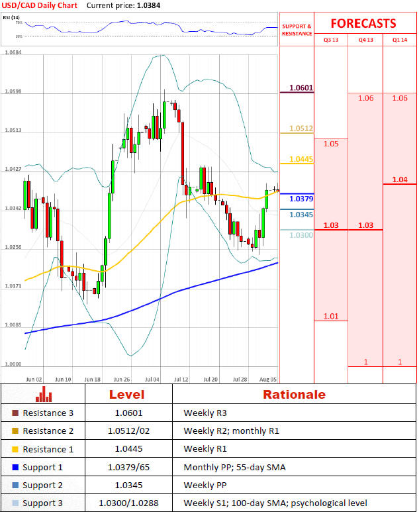Click the 1.0300 support level marker
Screen dimensions: 419x512
(301, 235)
